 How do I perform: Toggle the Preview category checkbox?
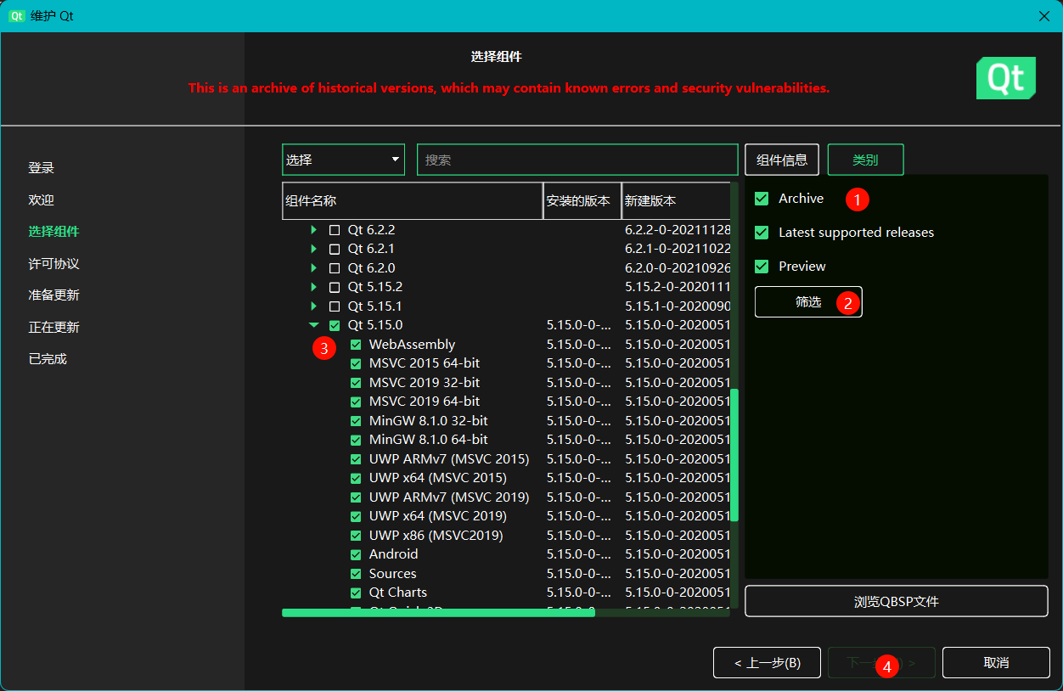pyautogui.click(x=762, y=267)
